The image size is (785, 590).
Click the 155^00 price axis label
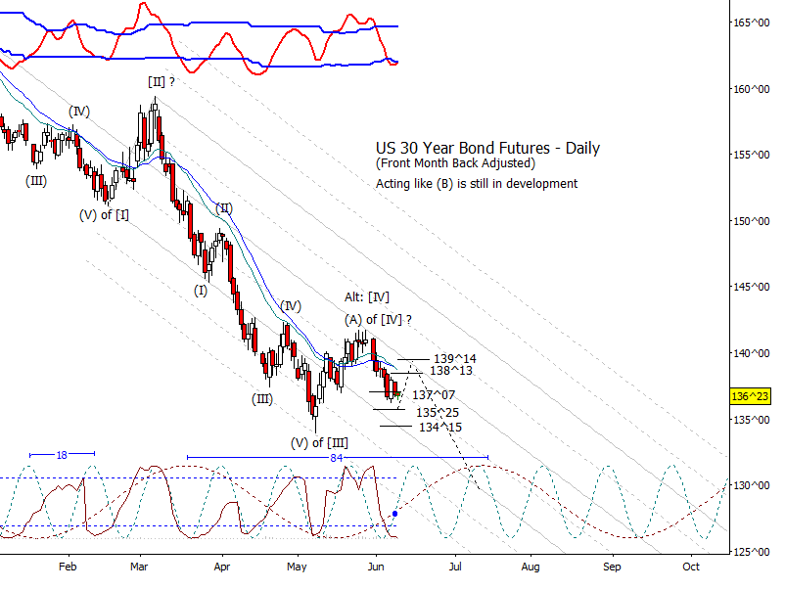752,156
